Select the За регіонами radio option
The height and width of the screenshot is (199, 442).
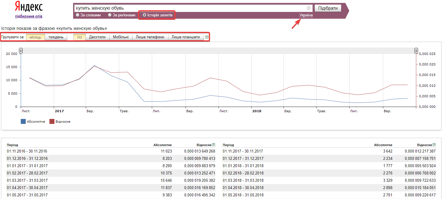(122, 15)
